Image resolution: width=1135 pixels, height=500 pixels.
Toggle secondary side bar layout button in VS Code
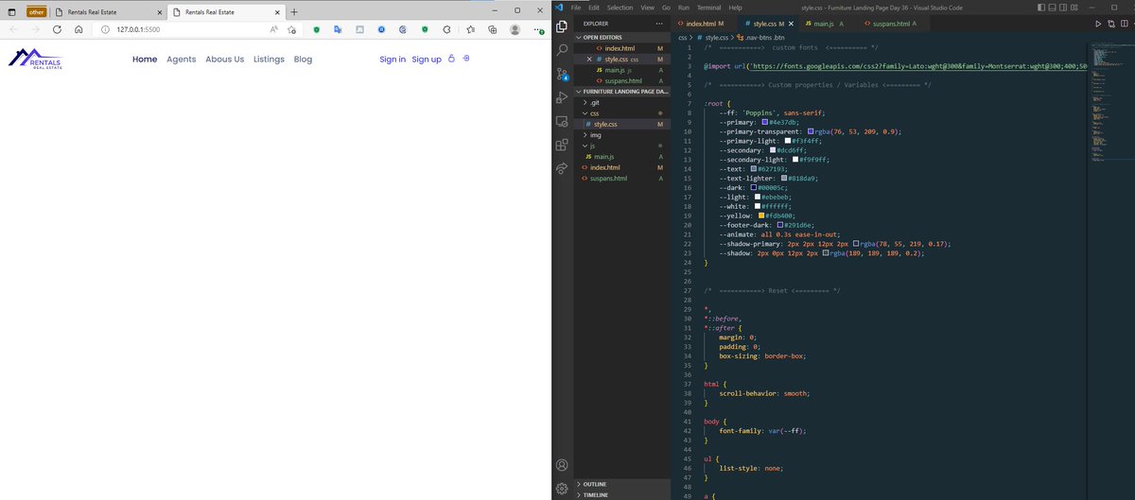1064,8
